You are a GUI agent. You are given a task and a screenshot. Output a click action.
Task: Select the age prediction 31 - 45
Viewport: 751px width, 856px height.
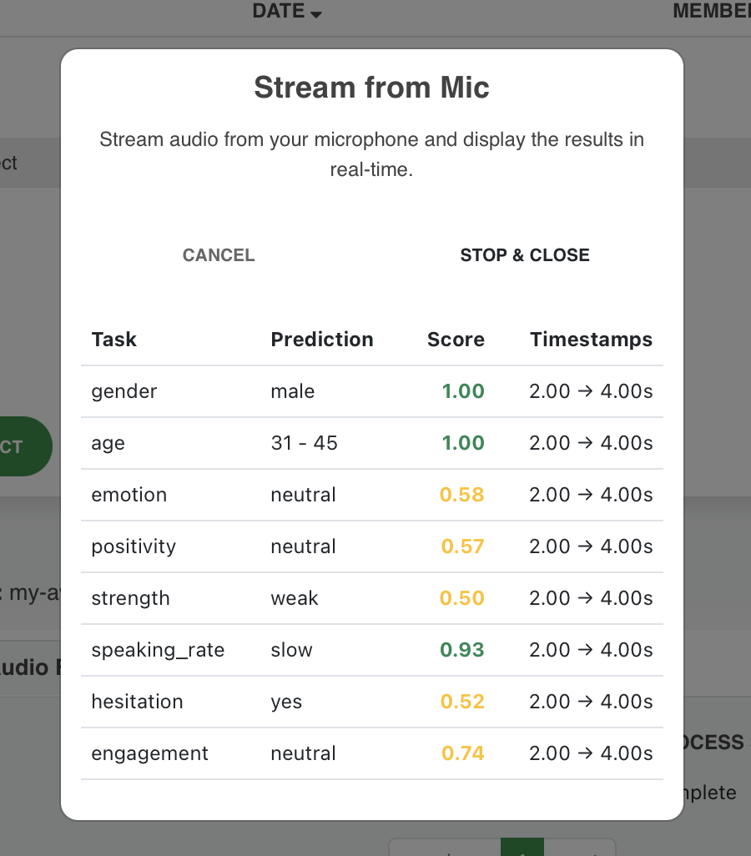tap(305, 443)
